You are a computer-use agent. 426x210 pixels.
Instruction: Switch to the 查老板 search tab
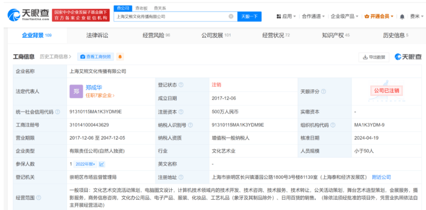click(x=141, y=8)
